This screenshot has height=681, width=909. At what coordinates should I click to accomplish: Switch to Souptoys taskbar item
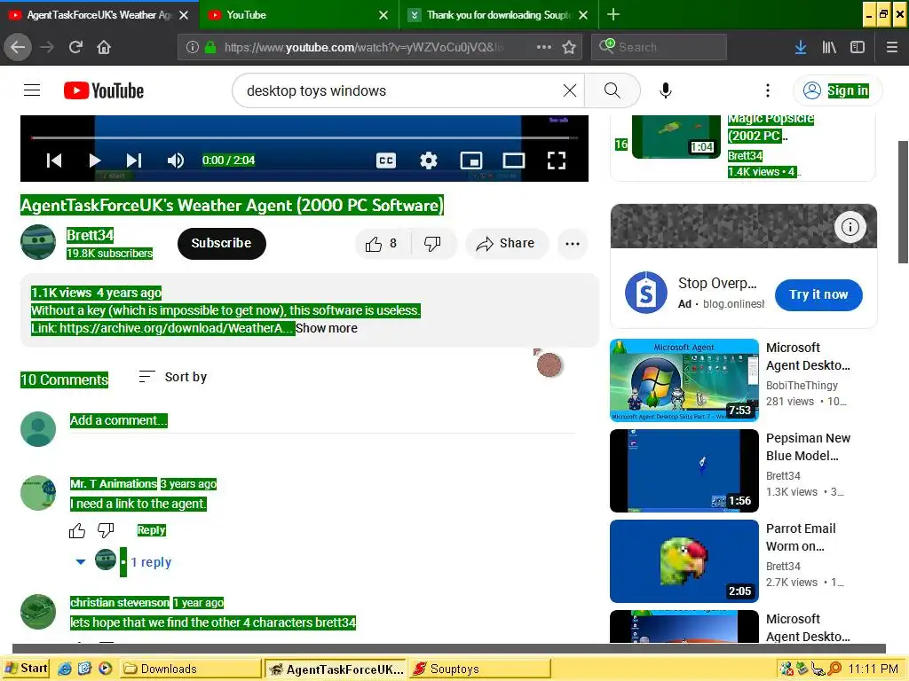[x=478, y=669]
